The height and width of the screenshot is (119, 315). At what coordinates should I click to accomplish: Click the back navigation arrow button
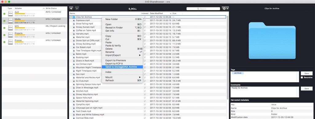71,9
